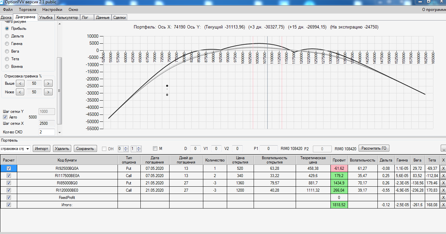The height and width of the screenshot is (234, 446).
Task: Click the splitter grip beside left panel
Action: coord(60,91)
